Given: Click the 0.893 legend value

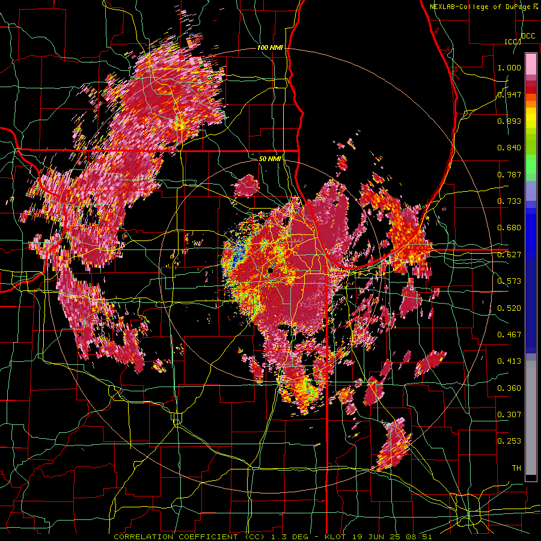Looking at the screenshot, I should click(x=509, y=121).
